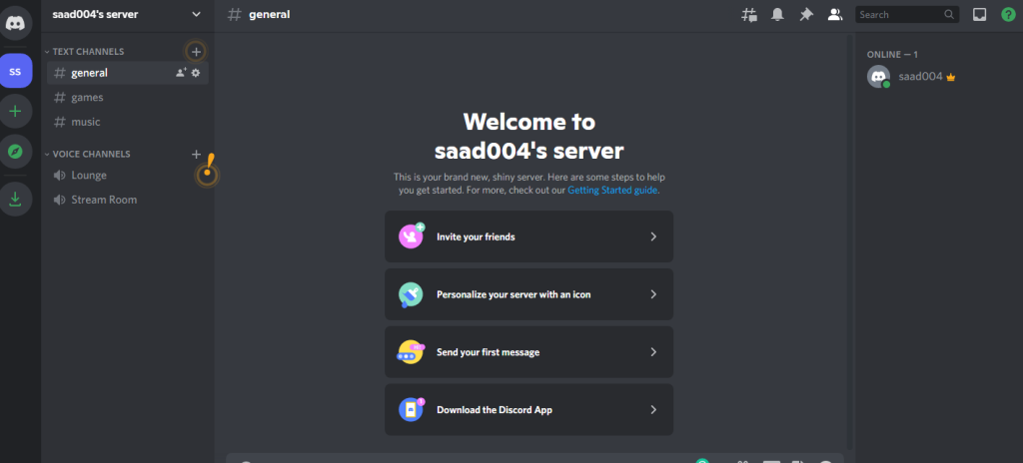Click the pink Invite your friends icon
1023x463 pixels.
[x=411, y=235]
